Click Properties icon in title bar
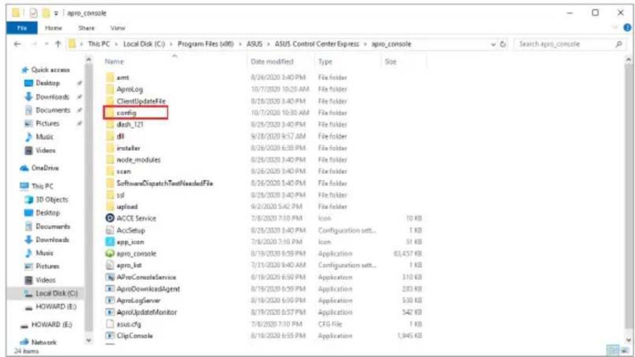The height and width of the screenshot is (357, 635). coord(34,13)
